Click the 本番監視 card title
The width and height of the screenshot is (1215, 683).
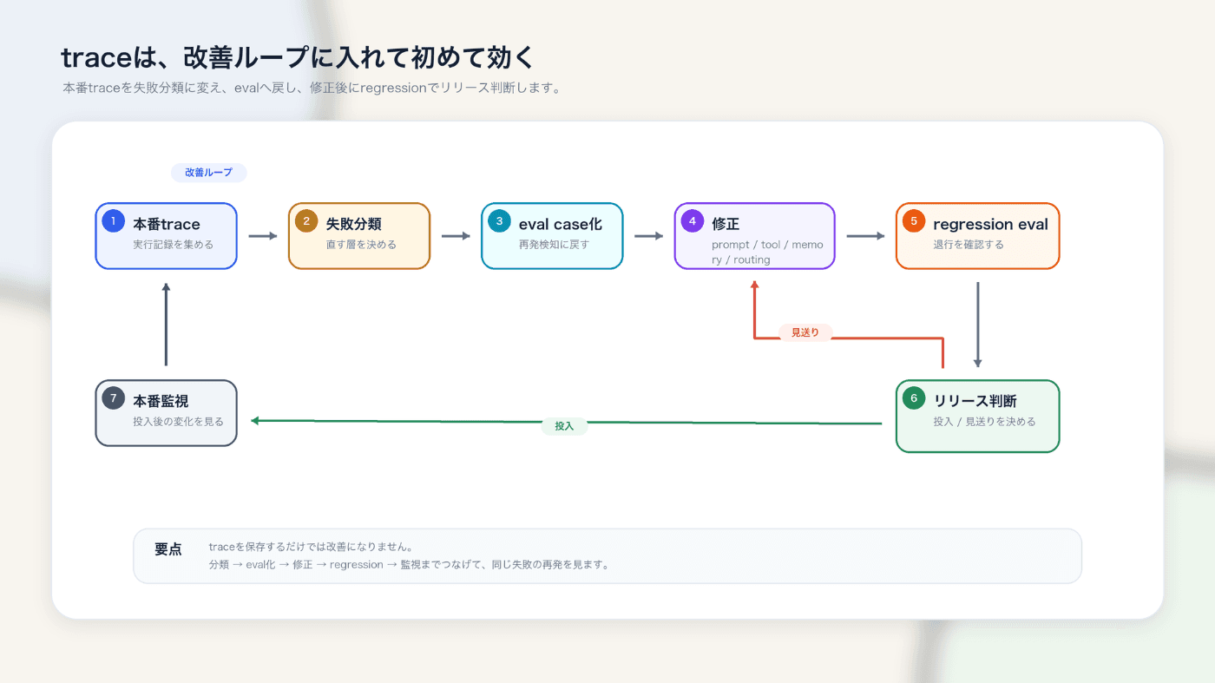161,401
